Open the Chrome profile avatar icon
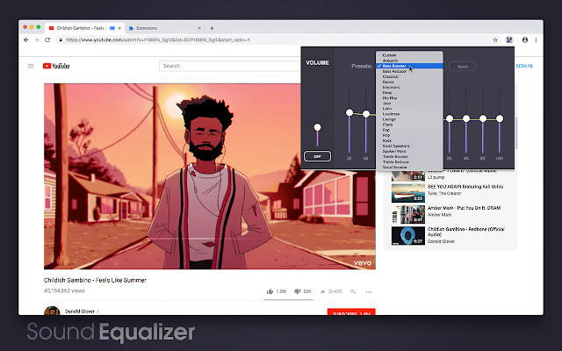The width and height of the screenshot is (562, 351). 525,40
